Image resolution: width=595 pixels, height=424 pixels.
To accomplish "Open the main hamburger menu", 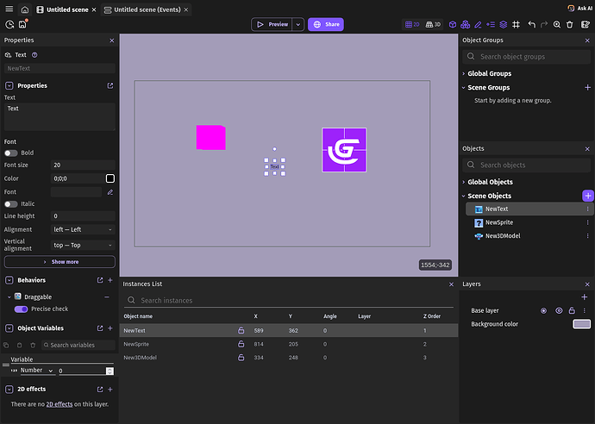I will 9,9.
